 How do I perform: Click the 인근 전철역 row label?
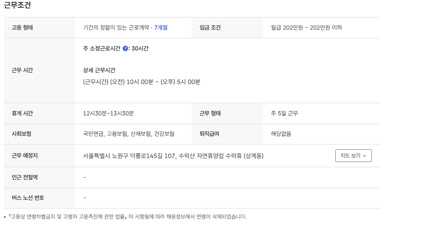25,177
